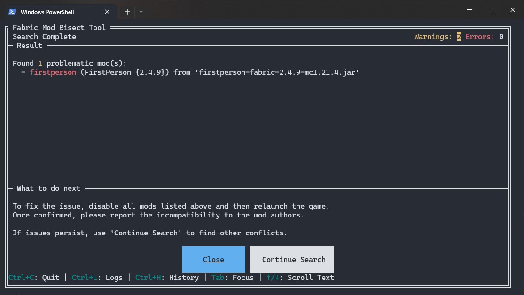Click the Ctrl+H History shortcut hint
The width and height of the screenshot is (524, 295).
167,277
